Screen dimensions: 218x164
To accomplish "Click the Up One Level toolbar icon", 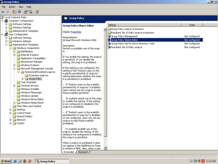I will 14,12.
